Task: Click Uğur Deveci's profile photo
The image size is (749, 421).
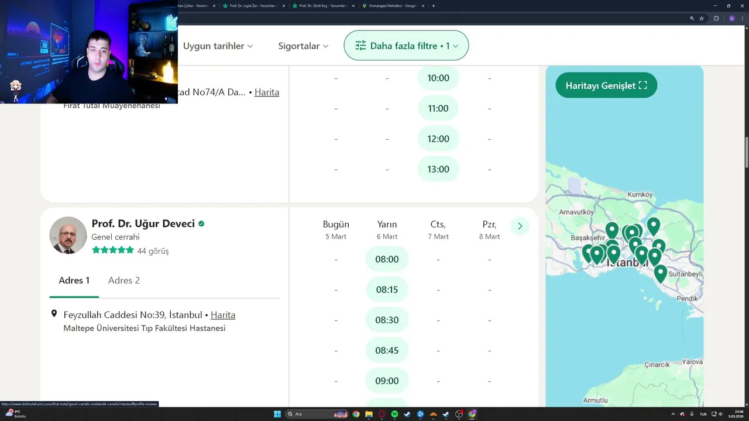Action: (68, 236)
